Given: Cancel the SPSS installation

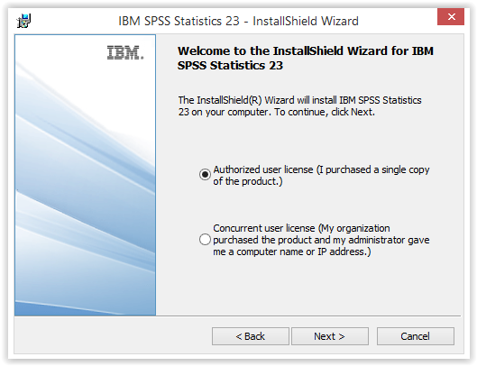Looking at the screenshot, I should [416, 336].
